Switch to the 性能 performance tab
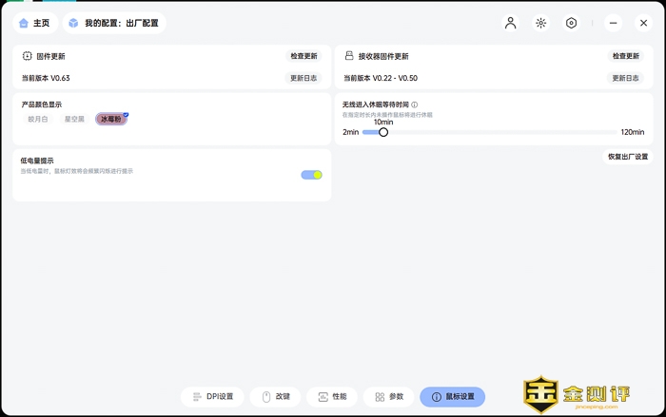666x417 pixels. click(x=332, y=397)
